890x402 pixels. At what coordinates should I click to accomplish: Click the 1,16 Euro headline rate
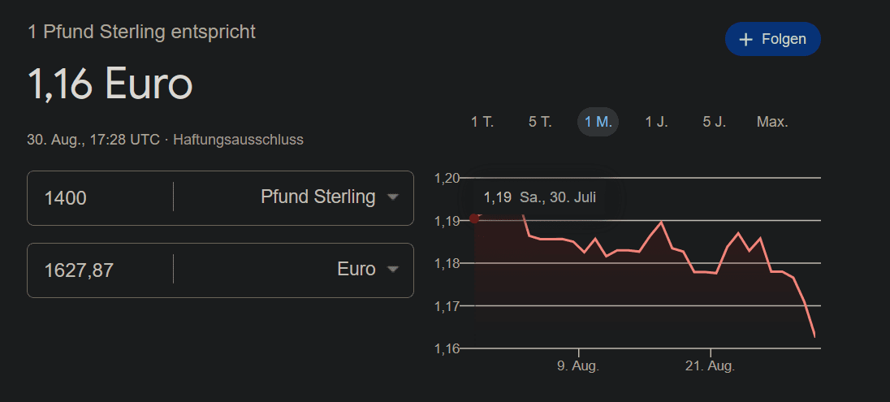click(110, 84)
